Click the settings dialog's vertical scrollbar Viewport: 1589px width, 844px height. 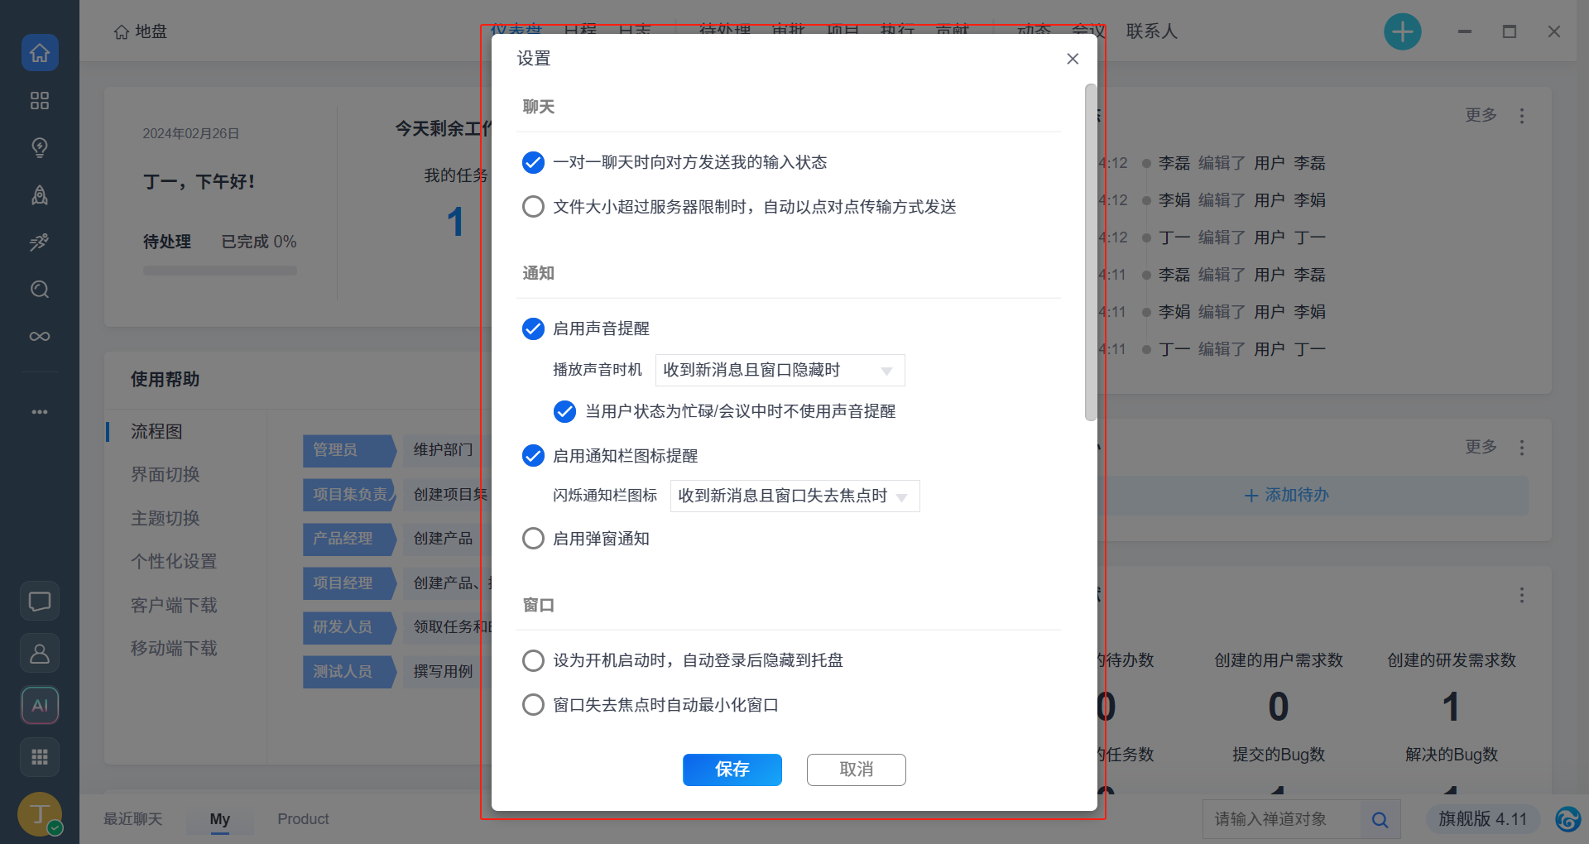(x=1090, y=252)
